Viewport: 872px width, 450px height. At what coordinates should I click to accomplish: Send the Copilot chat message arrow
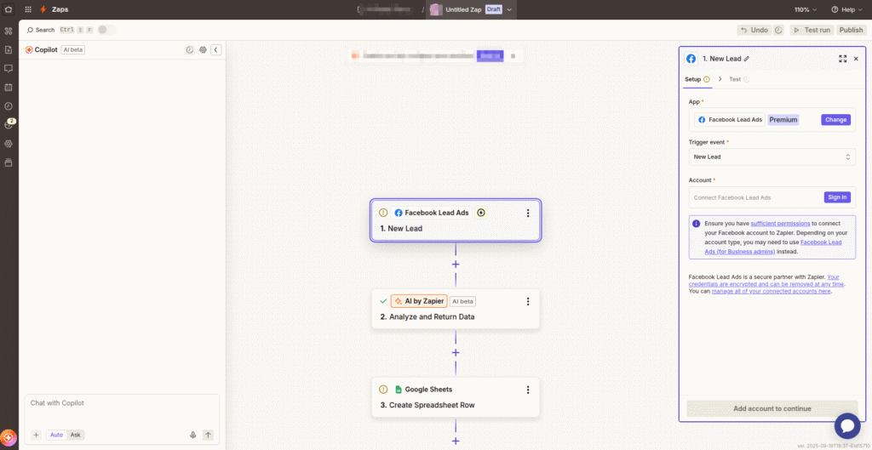(x=208, y=435)
